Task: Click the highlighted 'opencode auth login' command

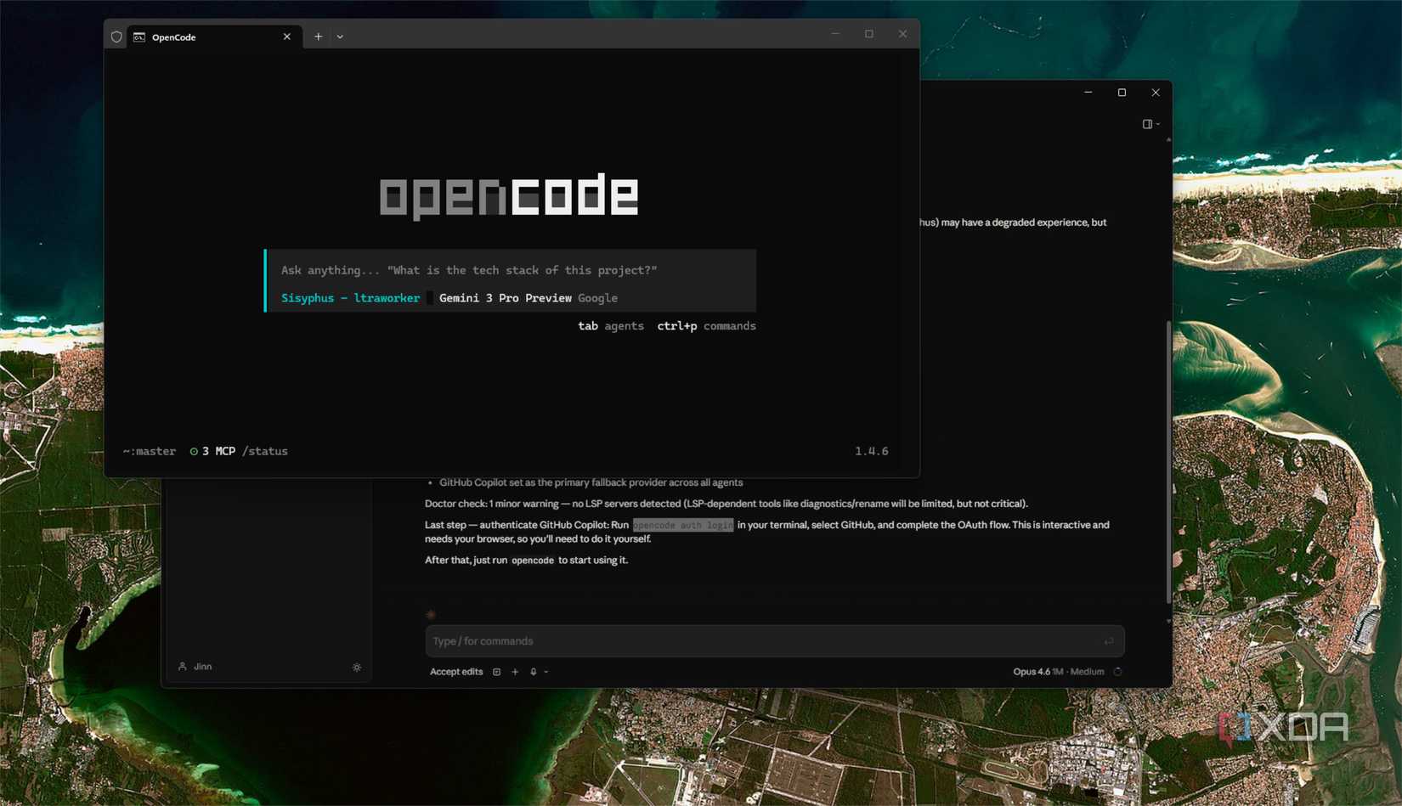Action: pos(683,525)
